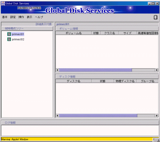Open the 操作 menu
The height and width of the screenshot is (142, 160).
(21, 17)
